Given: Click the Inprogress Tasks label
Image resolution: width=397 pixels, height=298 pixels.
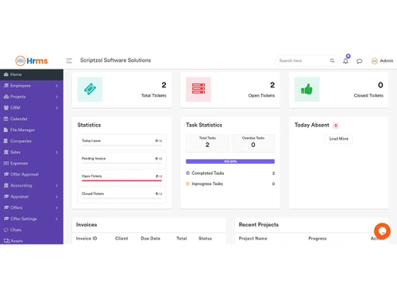Looking at the screenshot, I should tap(207, 184).
